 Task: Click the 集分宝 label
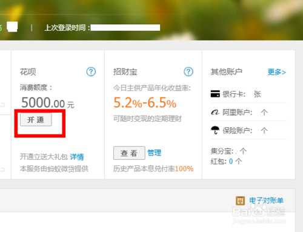coord(222,151)
